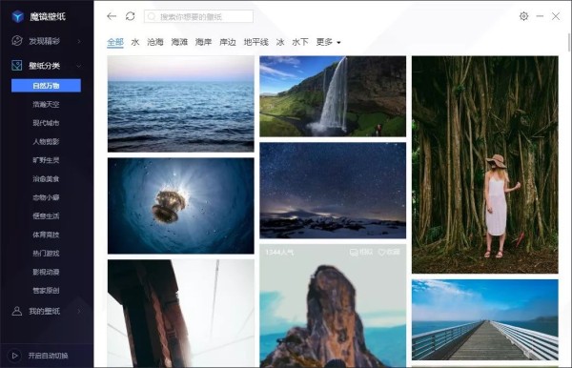Click the refresh icon
Image resolution: width=572 pixels, height=368 pixels.
point(131,16)
